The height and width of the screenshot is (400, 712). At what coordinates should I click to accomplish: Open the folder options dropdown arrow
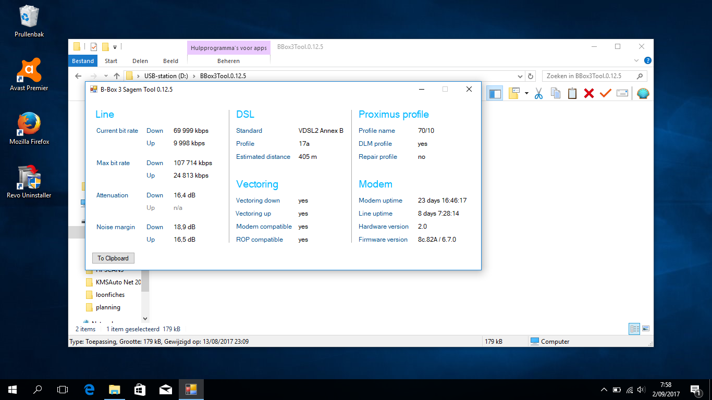coord(526,94)
